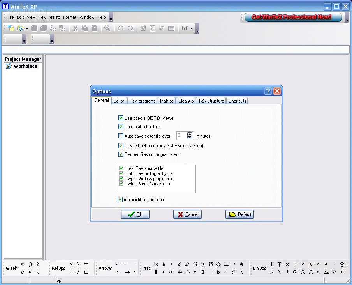
Task: Click Get WinTeX Professional Now banner
Action: (294, 17)
